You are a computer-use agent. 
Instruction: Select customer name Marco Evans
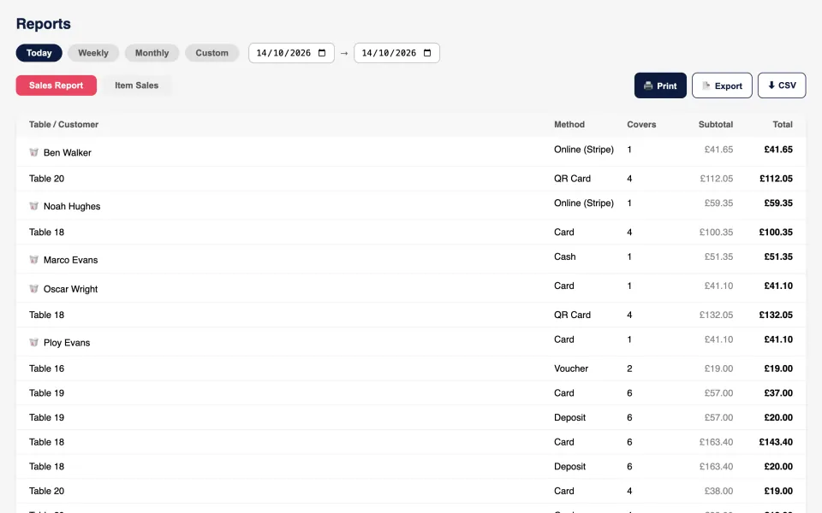tap(70, 260)
